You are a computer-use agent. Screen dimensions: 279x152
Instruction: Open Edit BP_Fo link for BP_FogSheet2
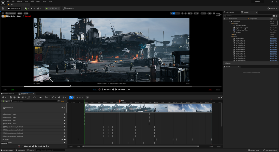point(273,41)
